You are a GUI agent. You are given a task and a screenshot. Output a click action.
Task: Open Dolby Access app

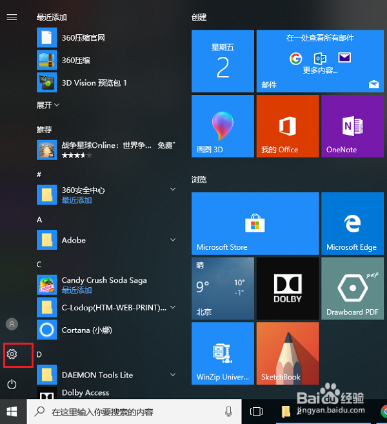[106, 393]
